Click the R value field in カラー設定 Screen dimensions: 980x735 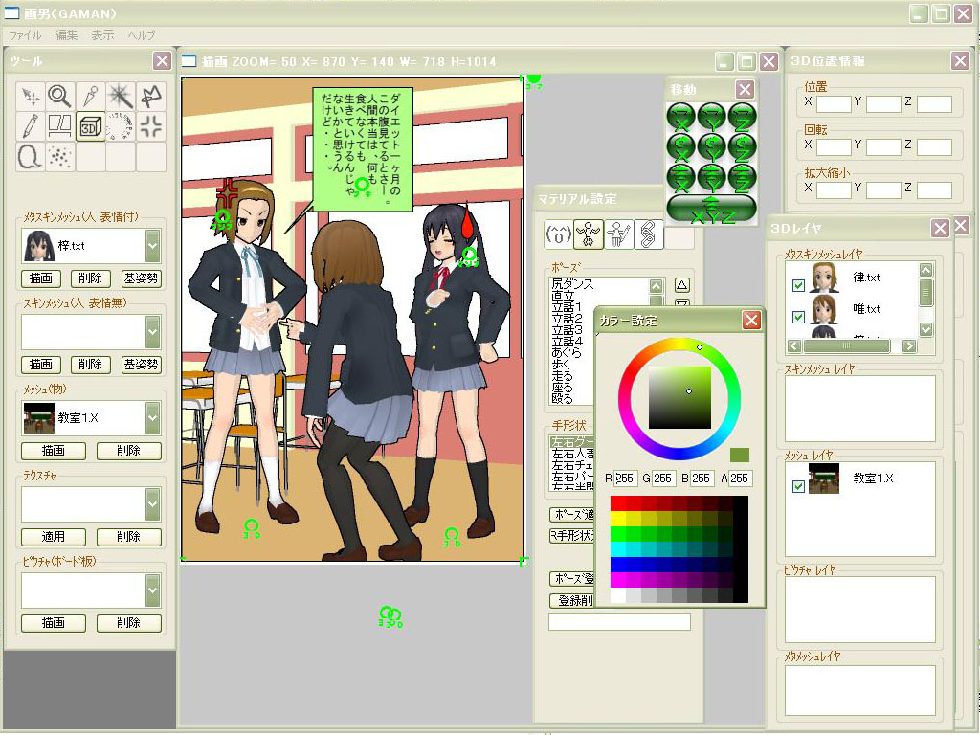[625, 479]
